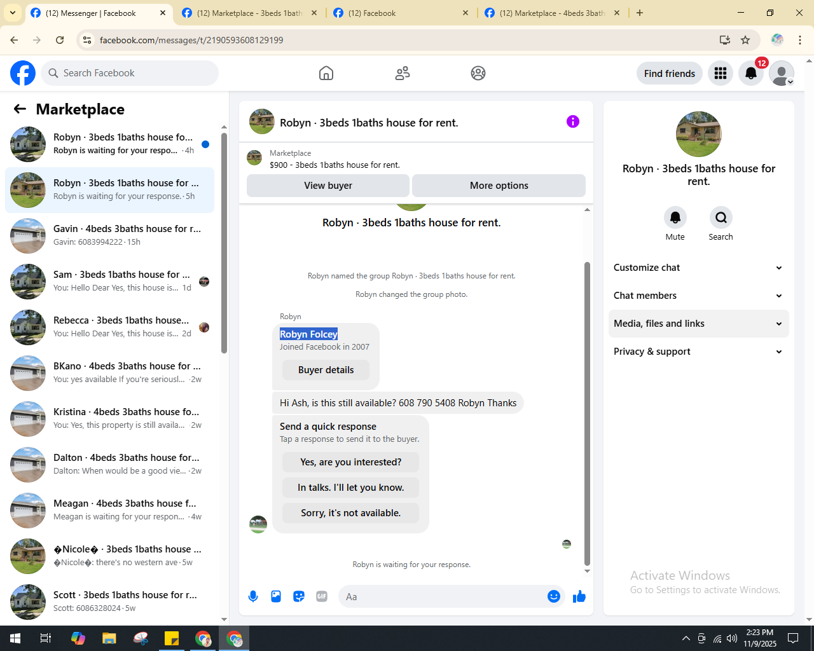Switch to Marketplace 4beds 3bath tab
The height and width of the screenshot is (651, 814).
(x=551, y=13)
